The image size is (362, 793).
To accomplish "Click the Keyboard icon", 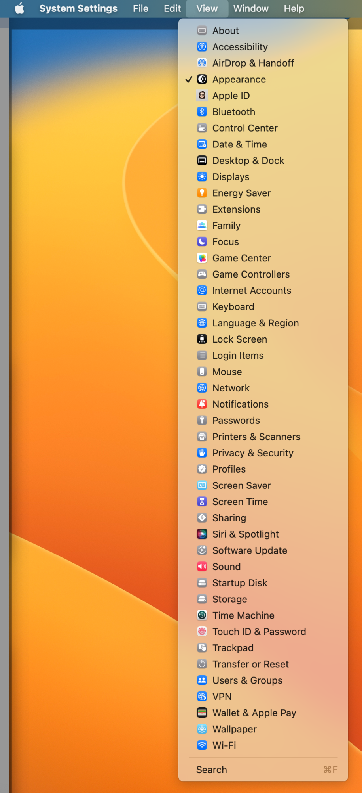I will 202,307.
